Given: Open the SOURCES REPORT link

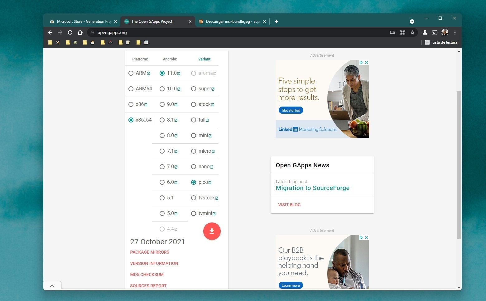Looking at the screenshot, I should pos(148,286).
